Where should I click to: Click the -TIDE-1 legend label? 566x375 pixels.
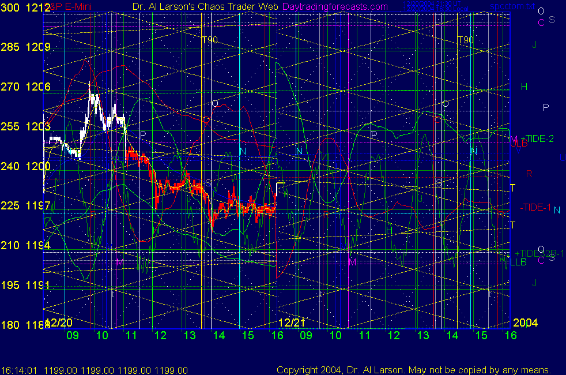click(535, 207)
